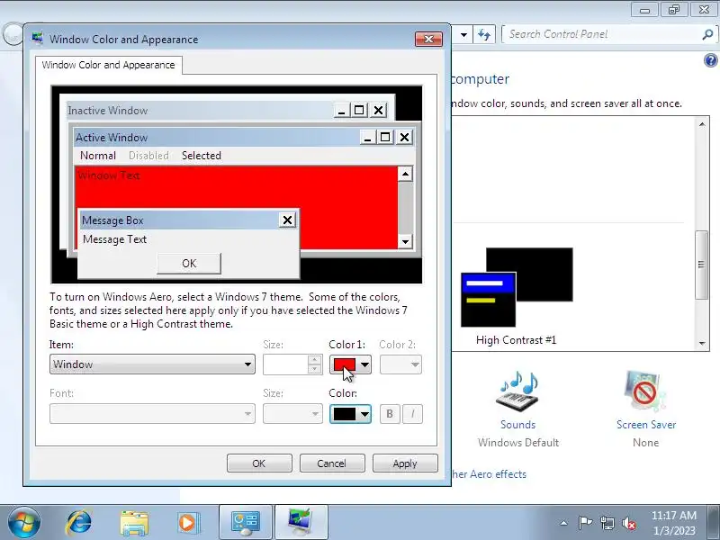Click the Control Panel refresh icon

coord(484,34)
